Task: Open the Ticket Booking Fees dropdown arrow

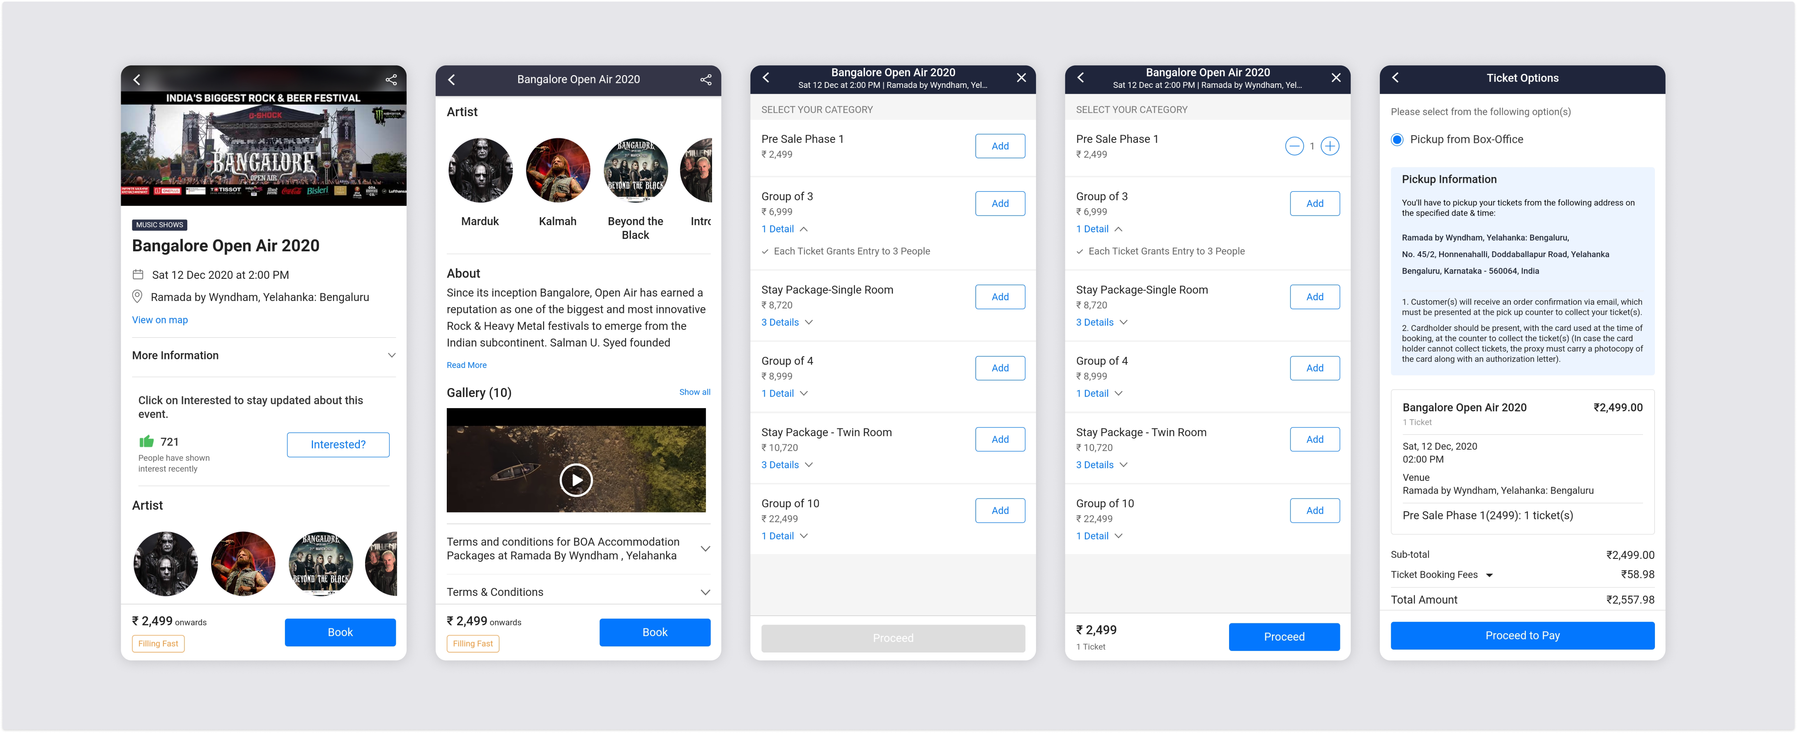Action: pyautogui.click(x=1489, y=575)
